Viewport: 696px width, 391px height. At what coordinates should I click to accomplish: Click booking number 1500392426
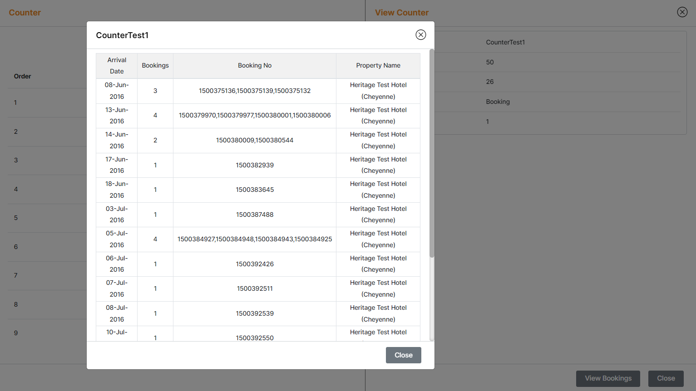(x=255, y=264)
